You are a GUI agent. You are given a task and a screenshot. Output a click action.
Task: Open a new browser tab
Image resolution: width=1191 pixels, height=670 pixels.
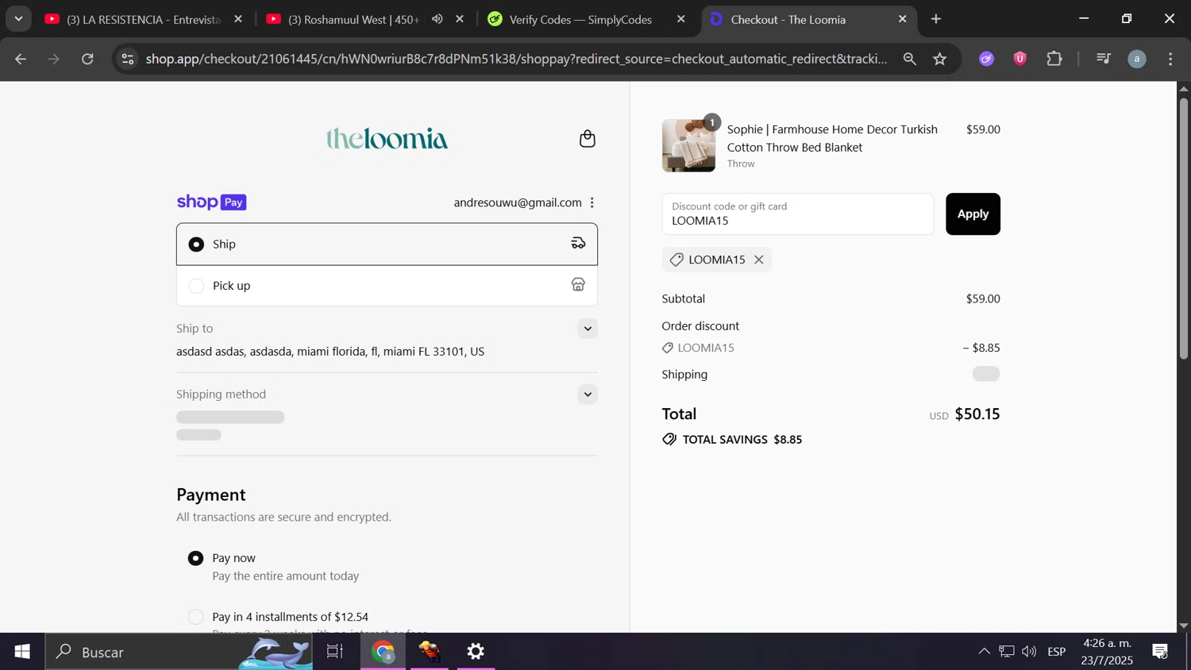936,19
